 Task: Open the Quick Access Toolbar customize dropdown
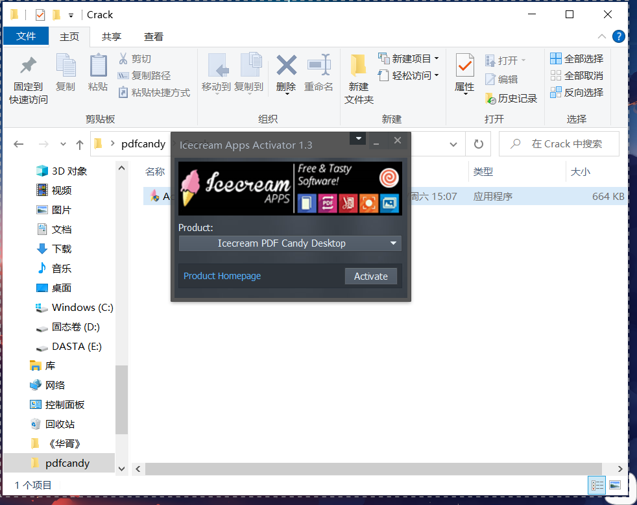[x=71, y=16]
